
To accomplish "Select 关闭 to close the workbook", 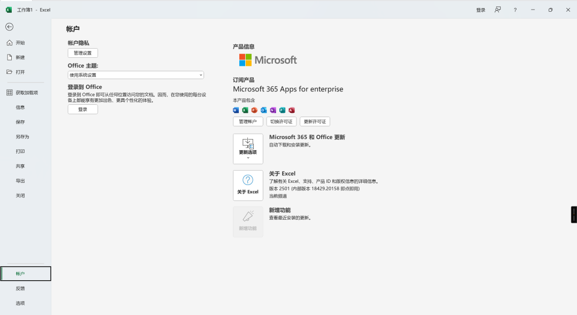I will click(26, 196).
